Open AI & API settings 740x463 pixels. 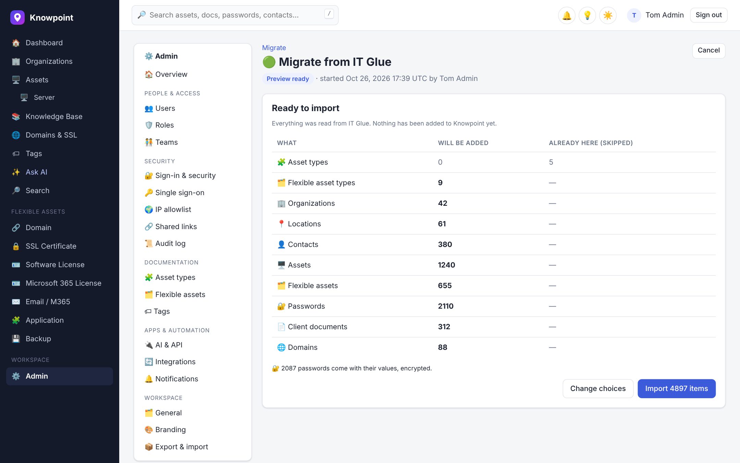(193, 345)
